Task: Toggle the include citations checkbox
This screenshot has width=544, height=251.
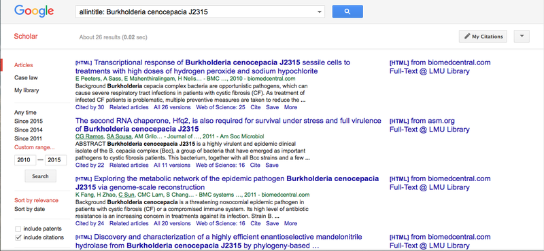Action: (x=18, y=237)
